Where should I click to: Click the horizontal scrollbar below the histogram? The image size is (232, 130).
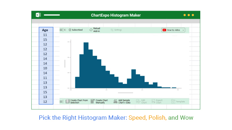pyautogui.click(x=126, y=93)
